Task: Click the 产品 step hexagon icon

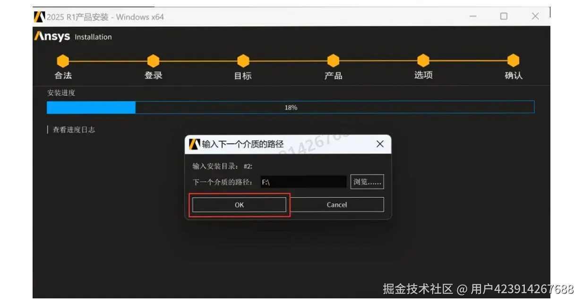Action: click(333, 60)
